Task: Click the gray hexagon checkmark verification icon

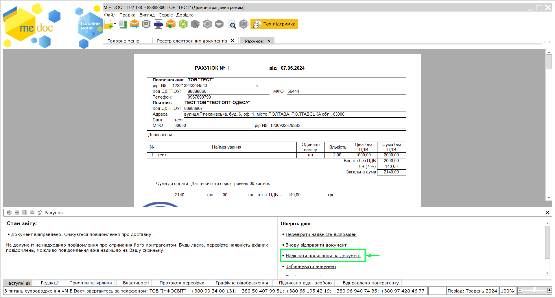Action: point(244,24)
